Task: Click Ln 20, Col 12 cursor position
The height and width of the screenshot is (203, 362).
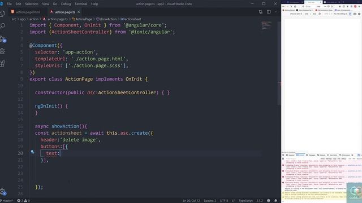Action: (x=191, y=201)
